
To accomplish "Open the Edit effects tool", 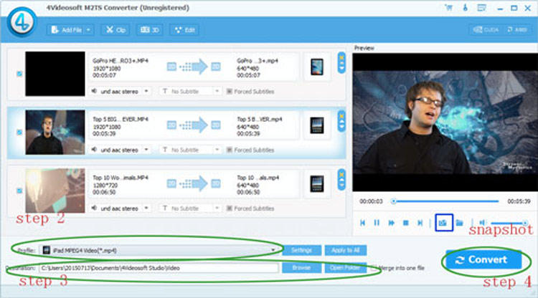I will pos(184,30).
